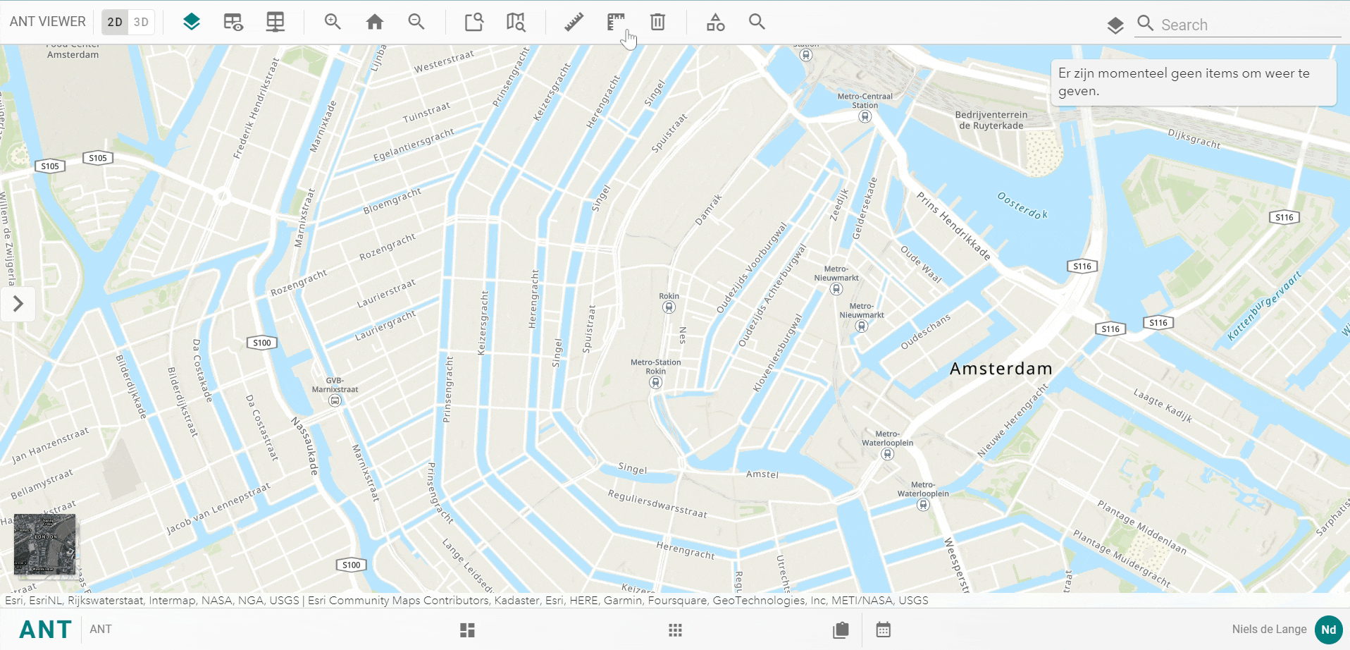
Task: Zoom in on the map
Action: tap(333, 22)
